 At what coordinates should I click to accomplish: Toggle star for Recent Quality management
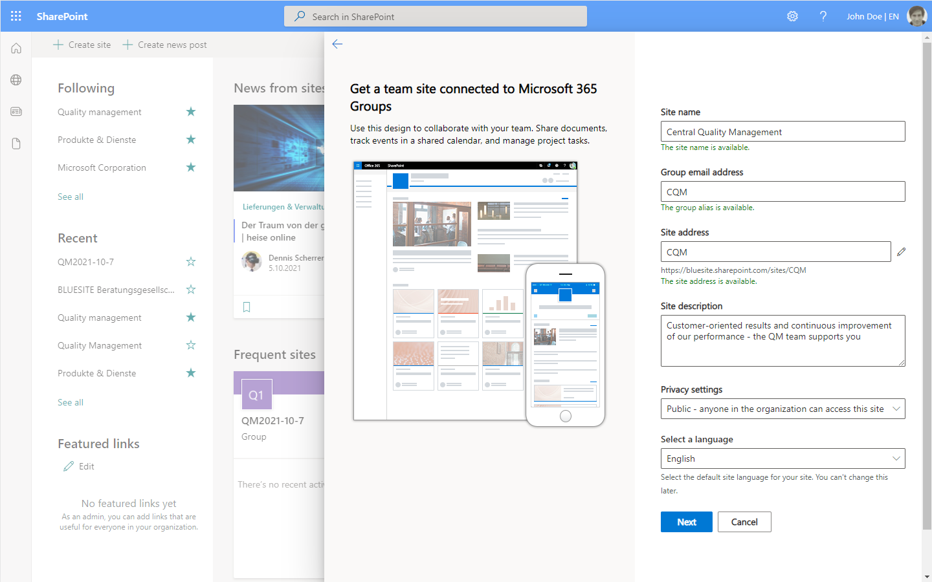click(191, 318)
